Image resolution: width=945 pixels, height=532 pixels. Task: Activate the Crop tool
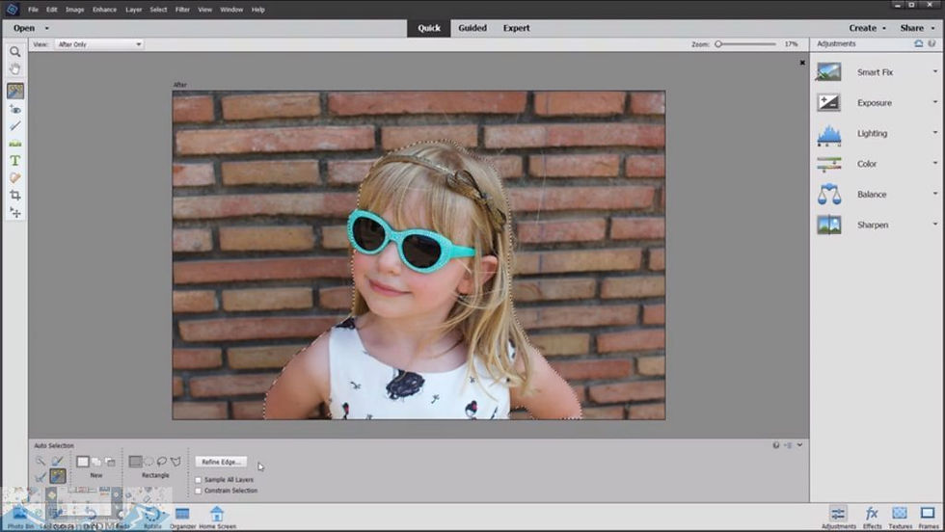coord(15,195)
